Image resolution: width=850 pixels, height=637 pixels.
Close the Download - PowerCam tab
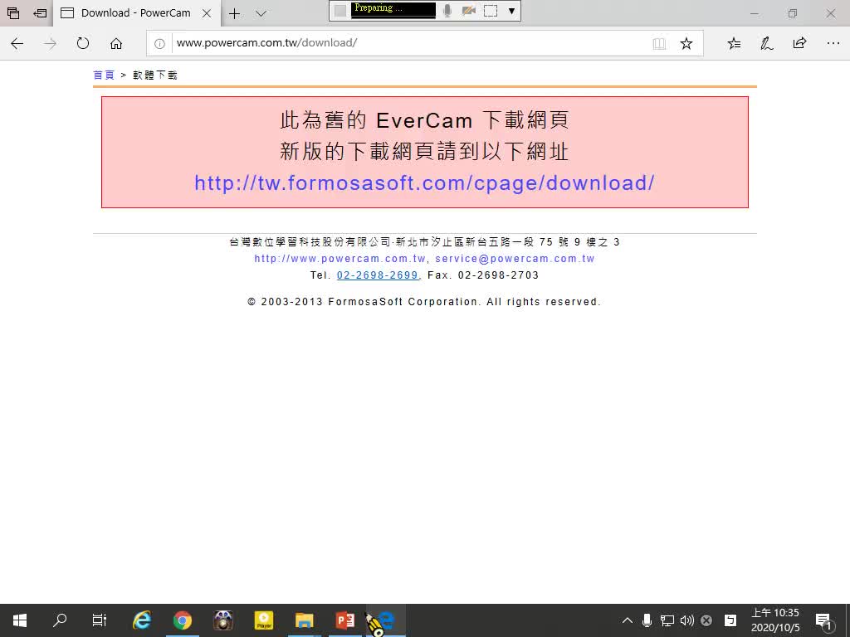[207, 13]
